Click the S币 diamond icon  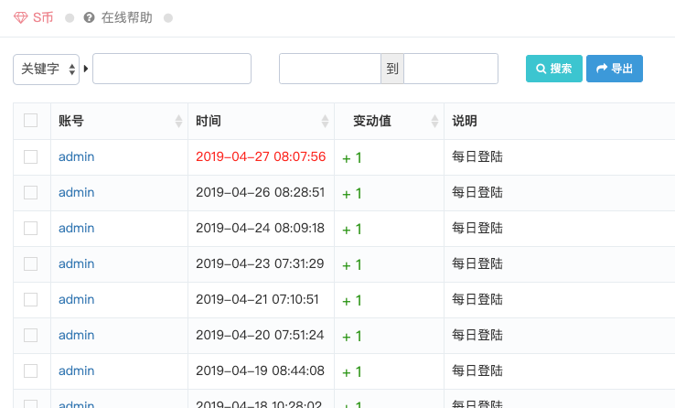21,18
